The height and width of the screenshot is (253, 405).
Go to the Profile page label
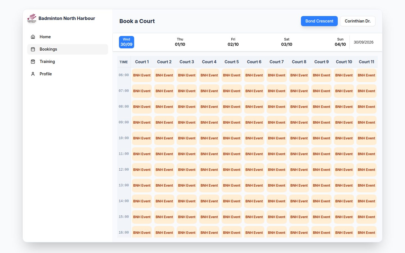(x=46, y=74)
